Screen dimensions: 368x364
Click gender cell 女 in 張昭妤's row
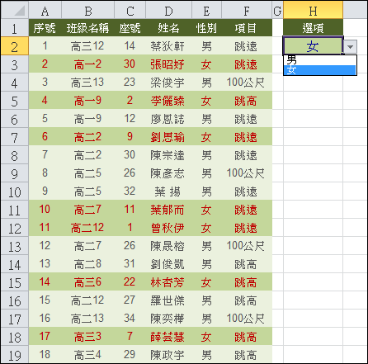[206, 64]
